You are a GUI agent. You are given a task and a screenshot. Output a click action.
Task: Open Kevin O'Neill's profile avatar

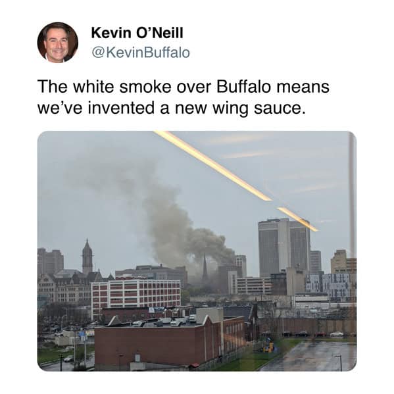(57, 42)
